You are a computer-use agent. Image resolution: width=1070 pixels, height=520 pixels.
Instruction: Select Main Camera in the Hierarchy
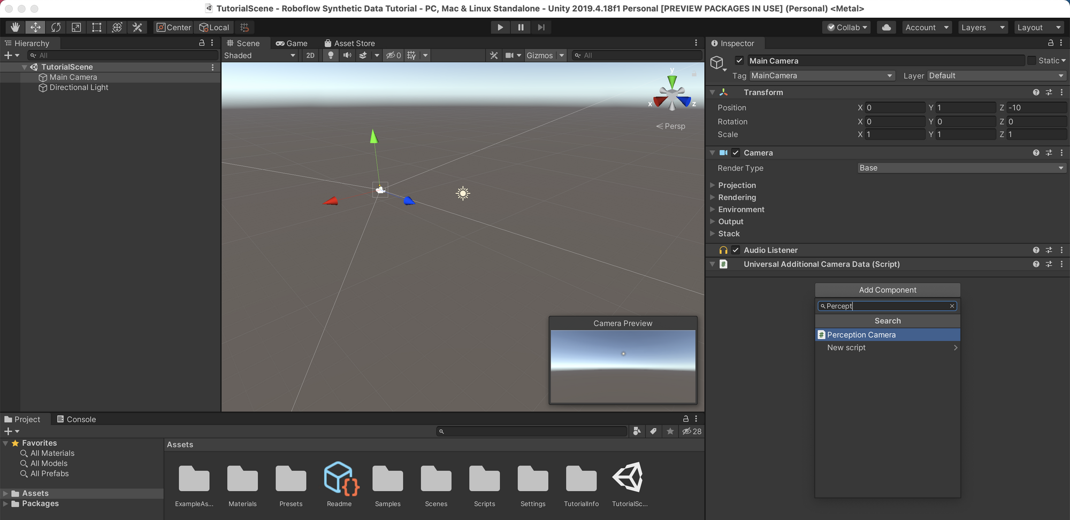(73, 77)
